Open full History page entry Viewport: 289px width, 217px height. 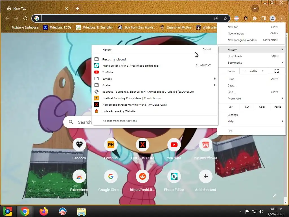[155, 50]
